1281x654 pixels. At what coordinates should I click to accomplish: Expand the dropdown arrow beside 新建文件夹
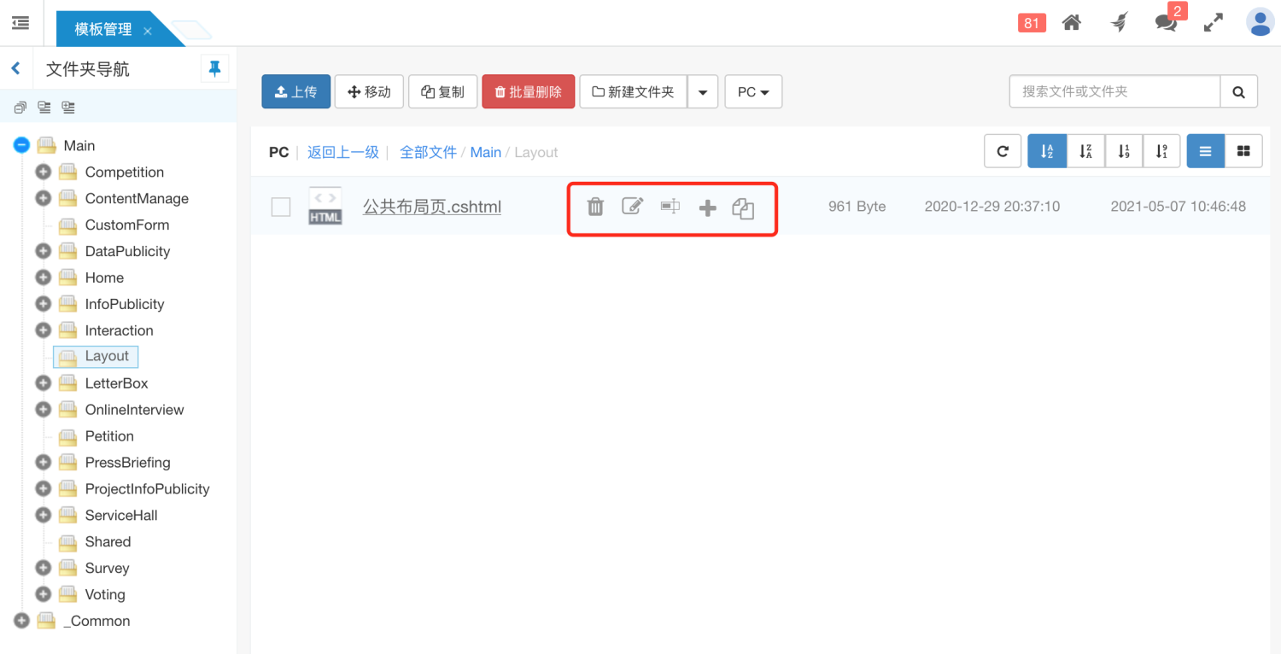pos(702,91)
